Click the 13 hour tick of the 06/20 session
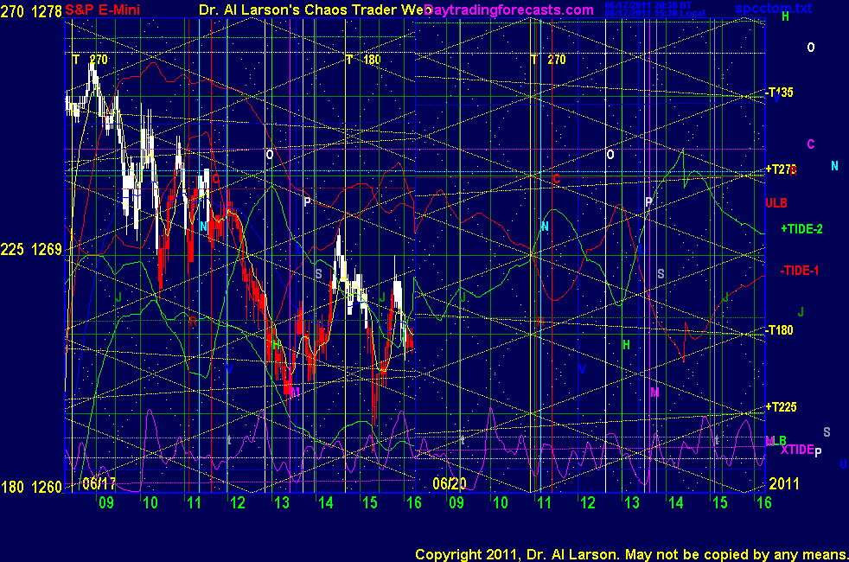Screen dimensions: 849x562 (632, 503)
